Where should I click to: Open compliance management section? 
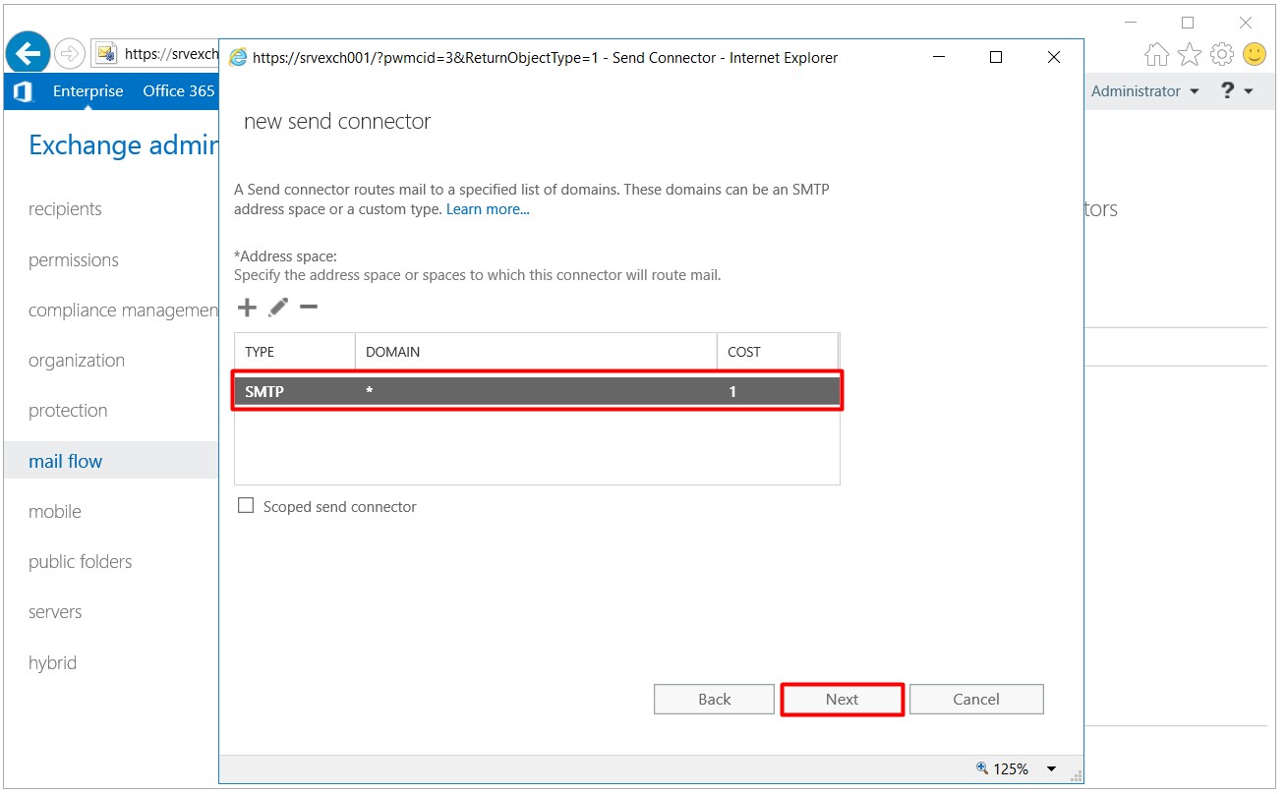click(x=123, y=311)
